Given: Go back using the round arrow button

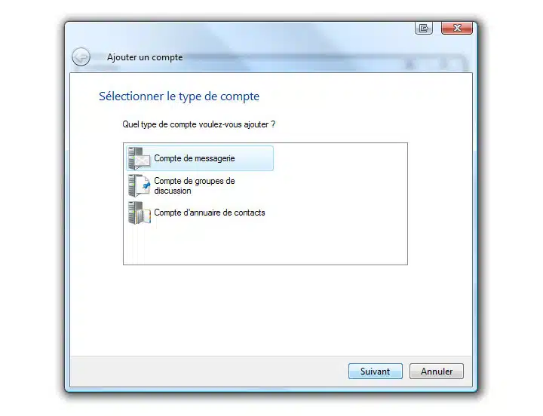Looking at the screenshot, I should click(x=81, y=57).
